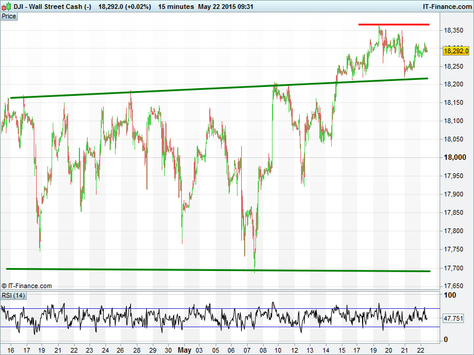The height and width of the screenshot is (355, 474).
Task: Click the yellow 18,292.0 current price tag
Action: pyautogui.click(x=456, y=51)
